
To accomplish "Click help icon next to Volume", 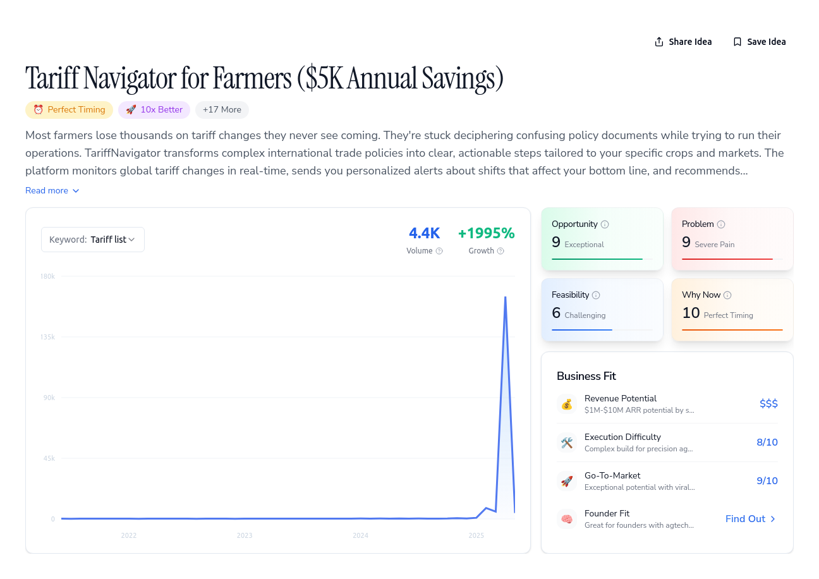I will pos(439,251).
